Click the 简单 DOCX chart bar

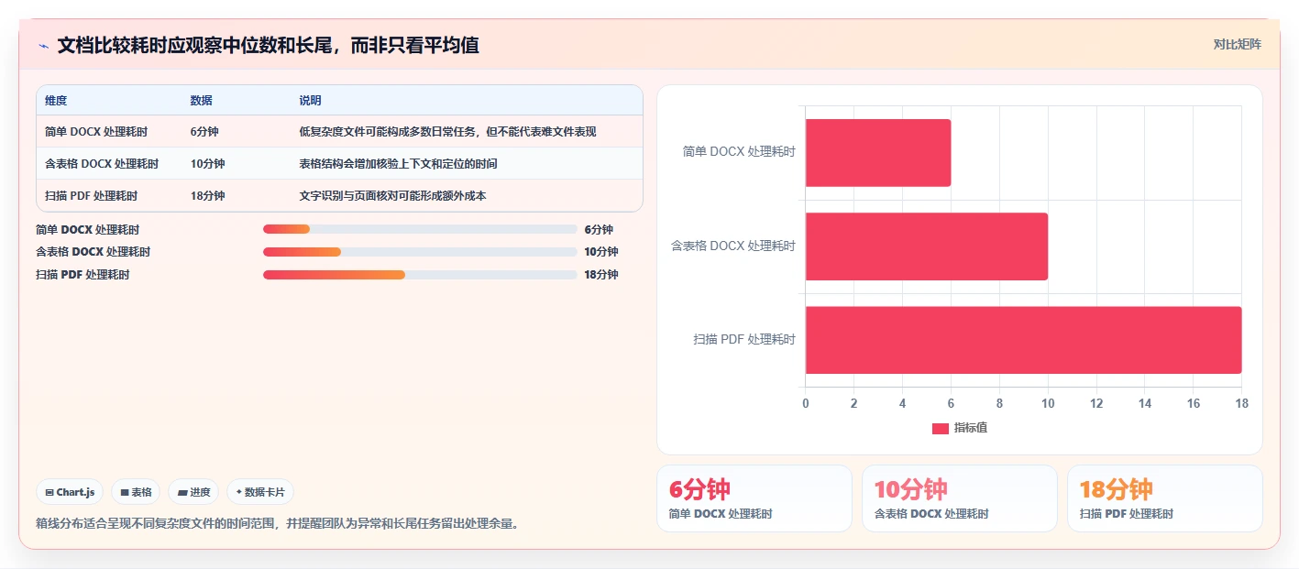878,153
